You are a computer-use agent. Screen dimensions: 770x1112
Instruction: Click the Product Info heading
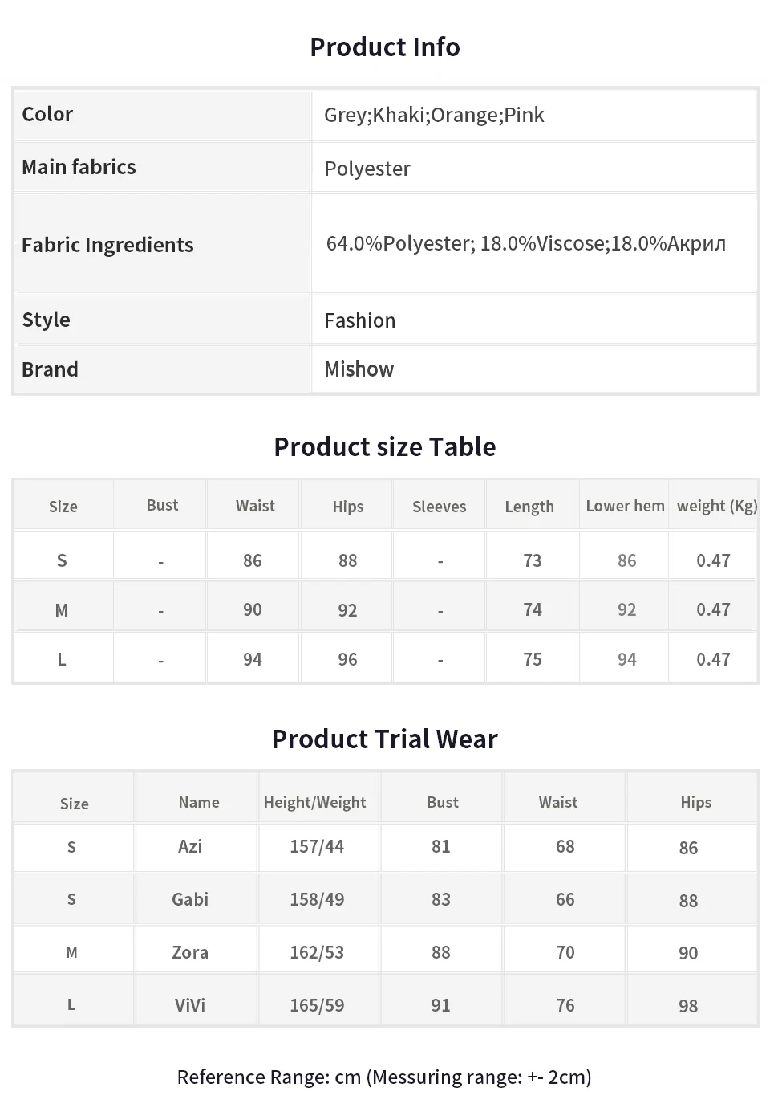point(385,47)
